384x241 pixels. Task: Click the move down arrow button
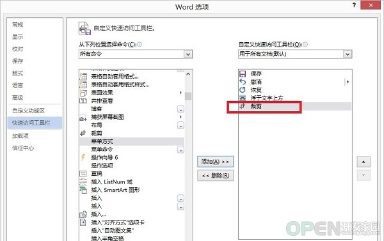coord(364,175)
